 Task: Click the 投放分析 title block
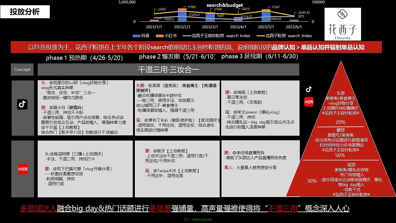tap(25, 12)
